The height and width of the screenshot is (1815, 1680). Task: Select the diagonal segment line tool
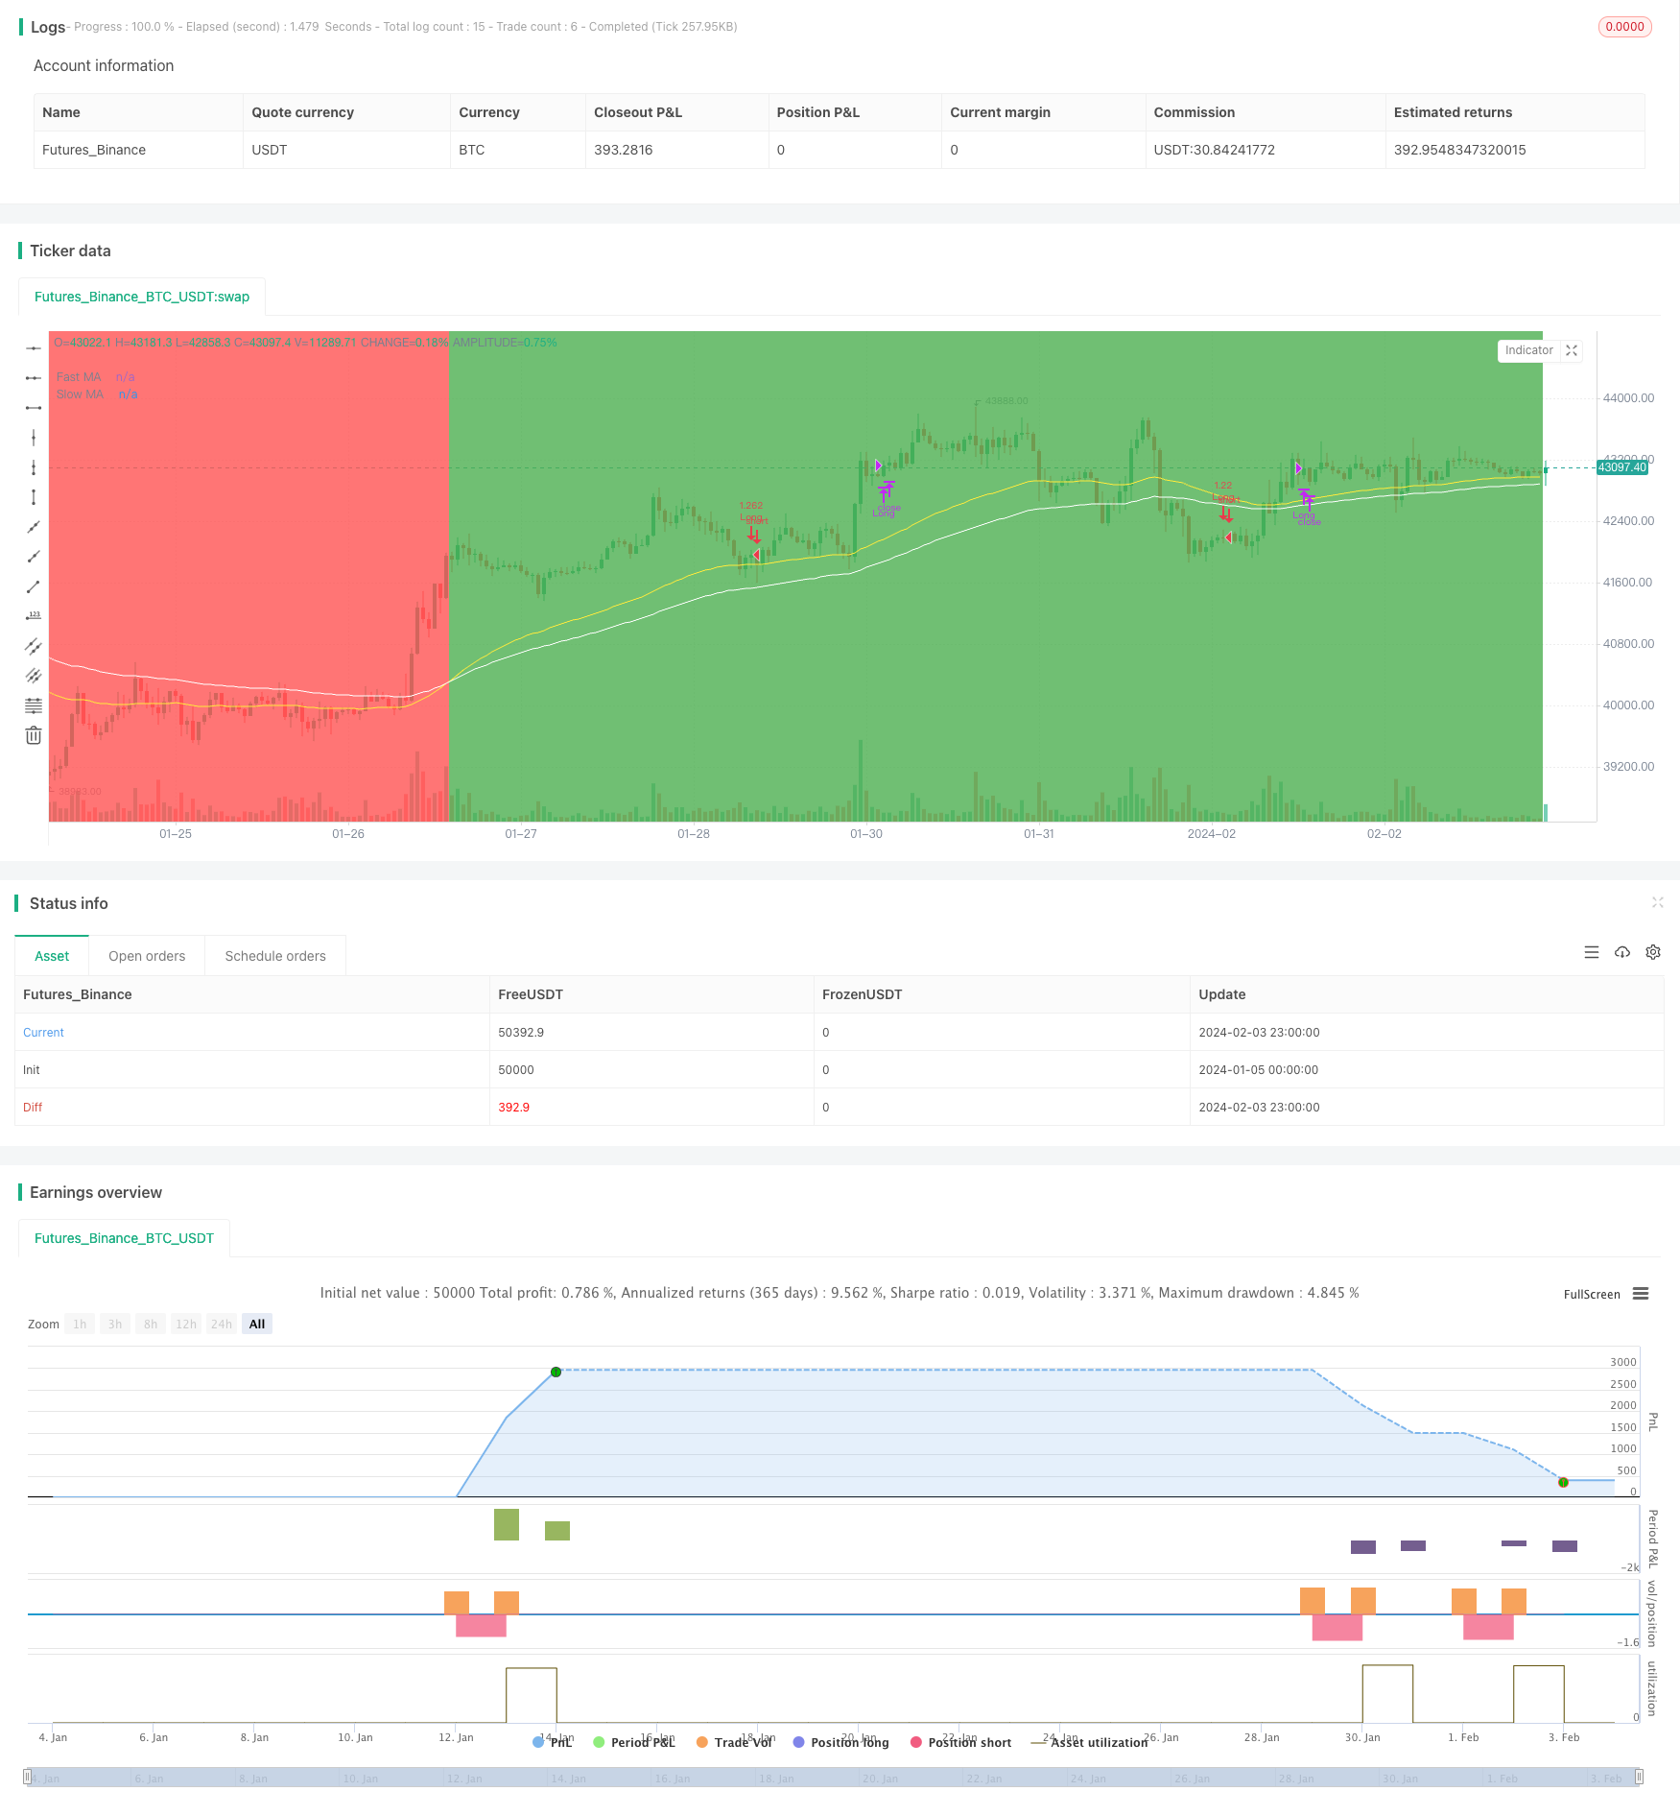point(34,586)
